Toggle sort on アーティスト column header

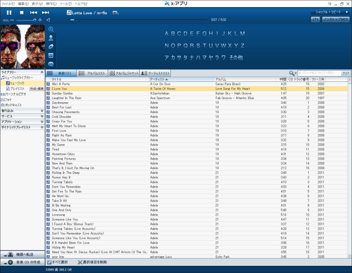[182, 79]
